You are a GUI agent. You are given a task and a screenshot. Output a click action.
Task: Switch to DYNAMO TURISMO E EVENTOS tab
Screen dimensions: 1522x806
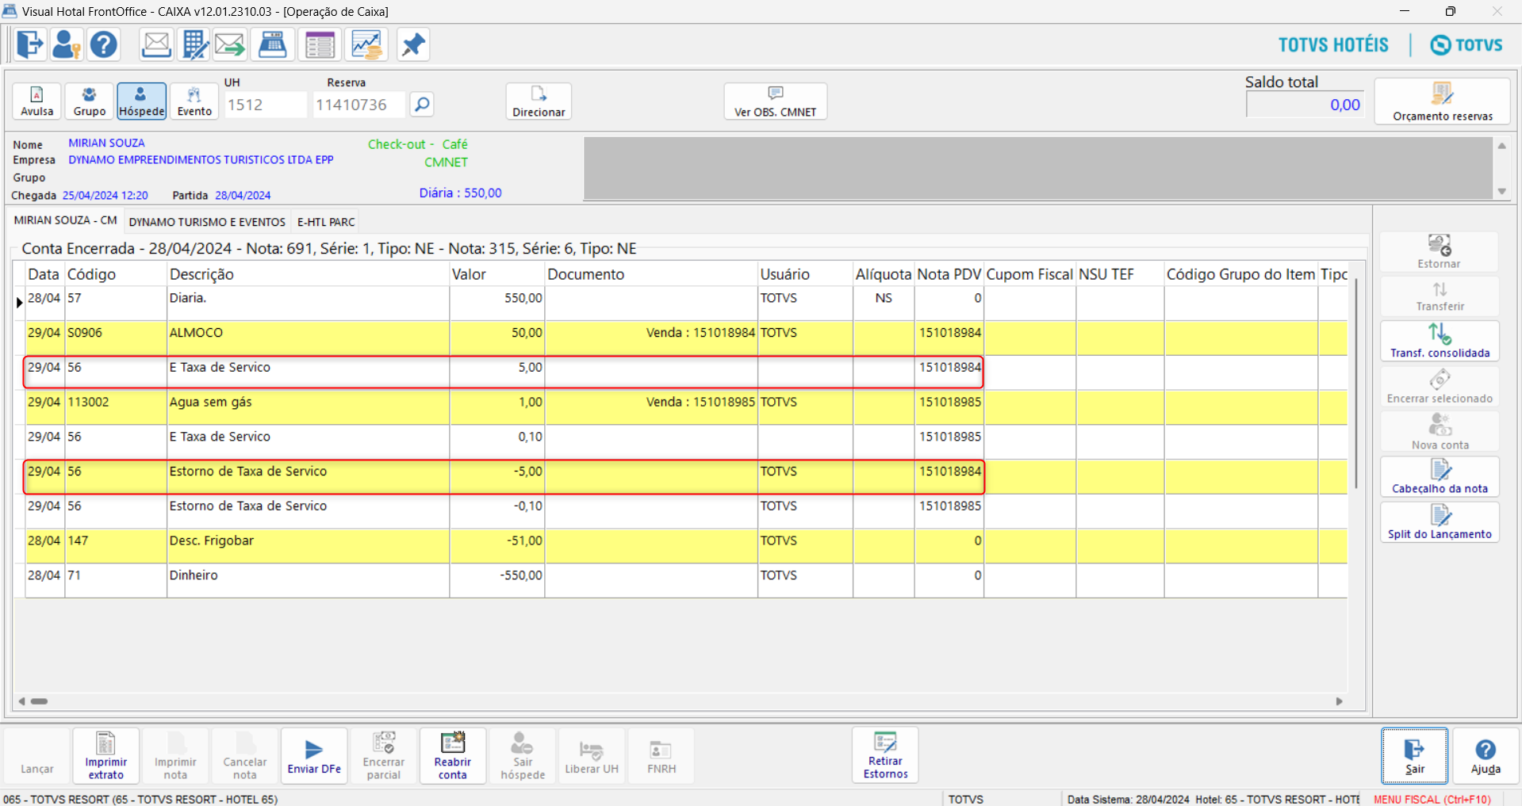click(x=207, y=222)
